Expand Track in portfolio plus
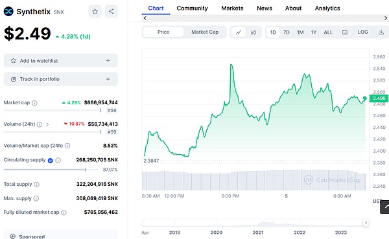This screenshot has width=389, height=239. (x=108, y=79)
